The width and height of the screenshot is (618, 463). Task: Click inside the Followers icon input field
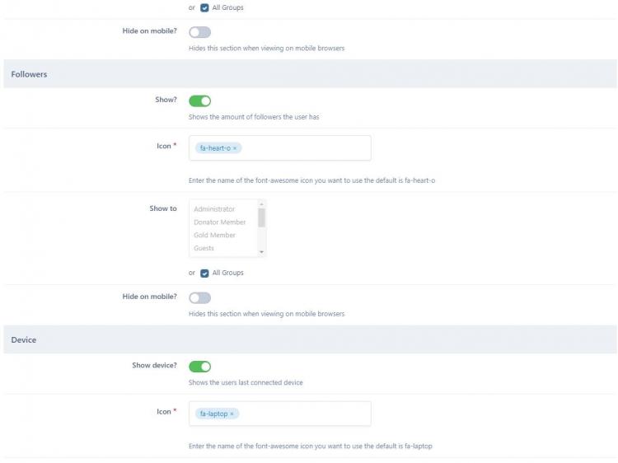coord(305,148)
